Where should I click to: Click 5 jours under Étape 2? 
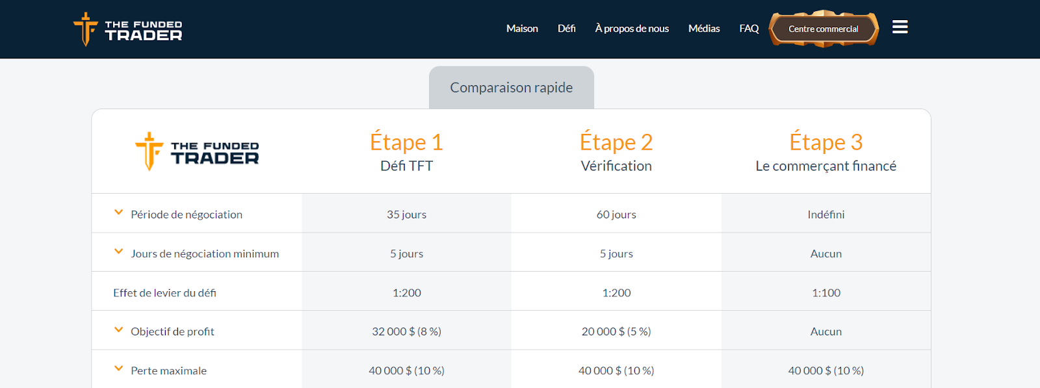point(616,253)
